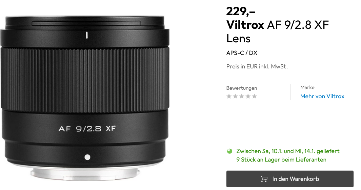Select the third rating star
The width and height of the screenshot is (361, 190).
(241, 96)
